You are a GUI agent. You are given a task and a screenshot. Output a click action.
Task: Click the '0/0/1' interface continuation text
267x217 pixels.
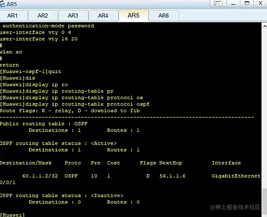click(x=7, y=183)
